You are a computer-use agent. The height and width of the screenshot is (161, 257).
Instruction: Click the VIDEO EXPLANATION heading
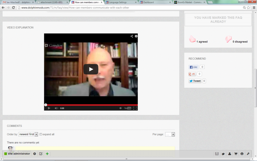point(20,27)
